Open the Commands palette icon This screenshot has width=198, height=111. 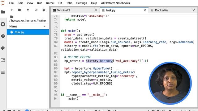[x=3, y=48]
